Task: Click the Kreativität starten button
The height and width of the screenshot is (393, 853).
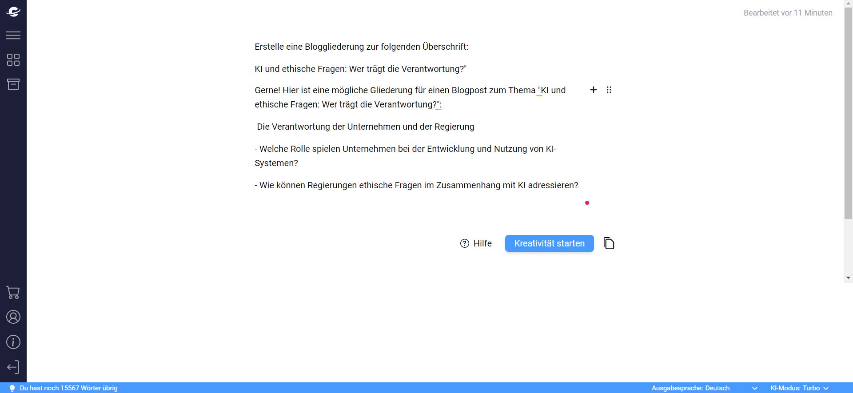Action: [x=549, y=243]
